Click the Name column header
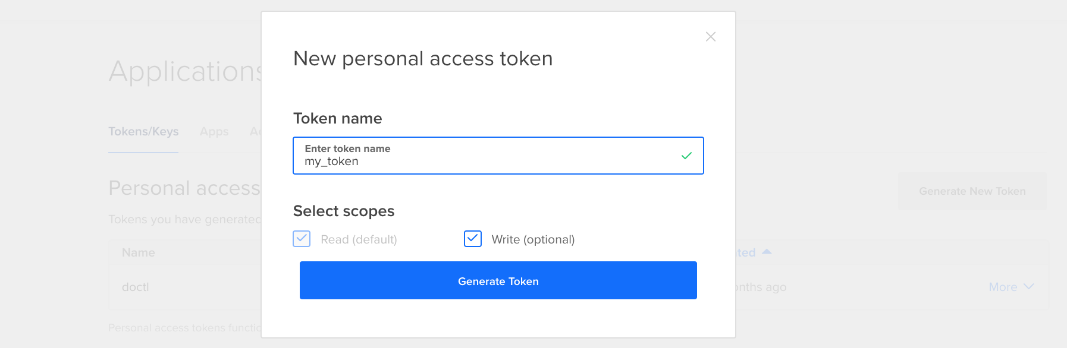The image size is (1067, 348). click(139, 252)
